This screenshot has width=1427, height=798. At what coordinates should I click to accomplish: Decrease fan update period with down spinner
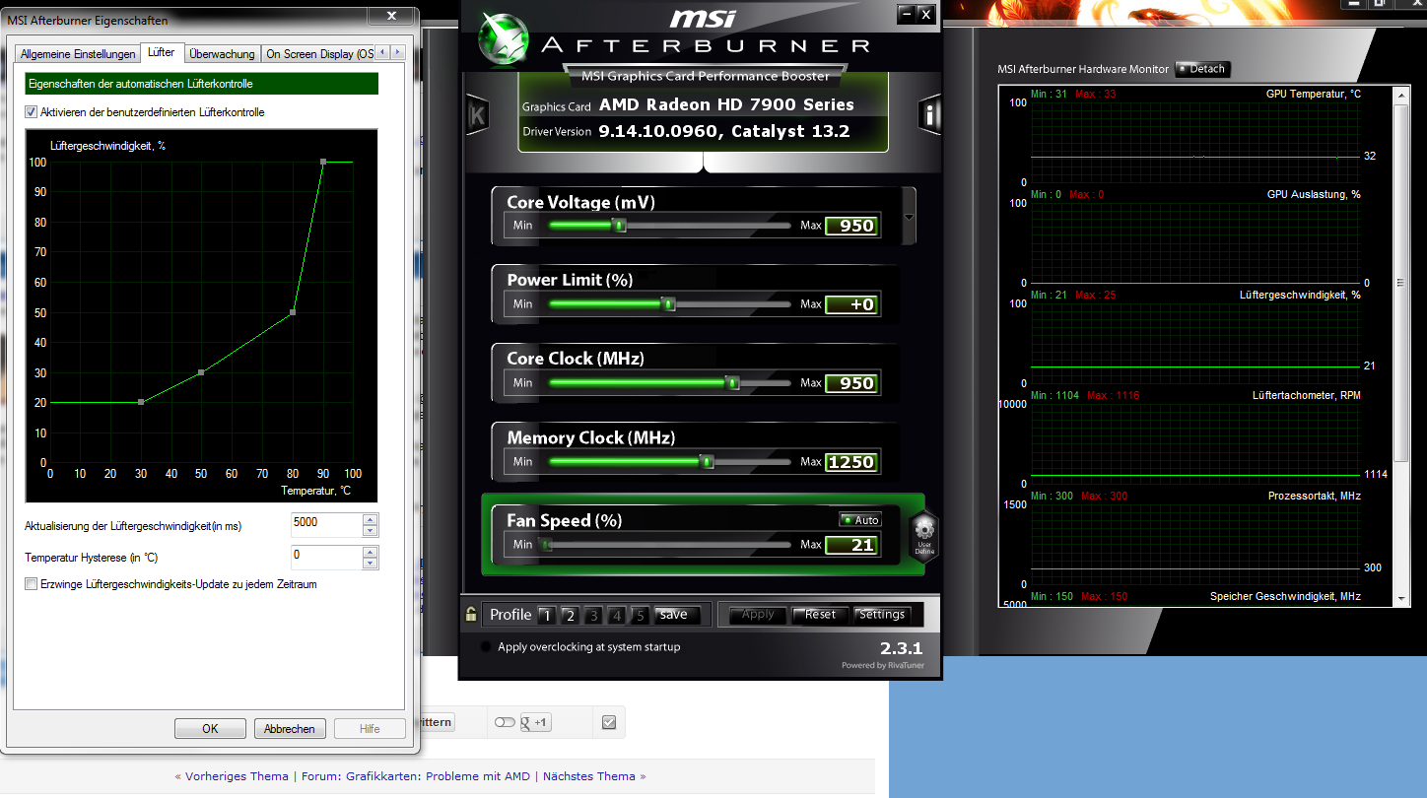click(x=371, y=531)
